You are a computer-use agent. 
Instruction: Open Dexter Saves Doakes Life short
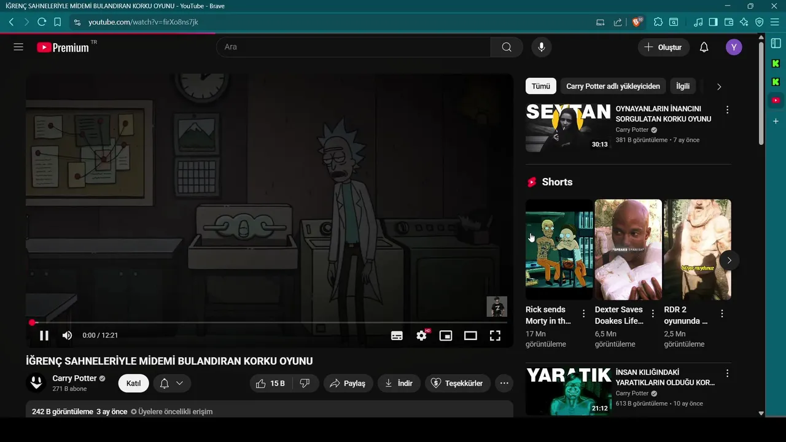[x=628, y=249]
